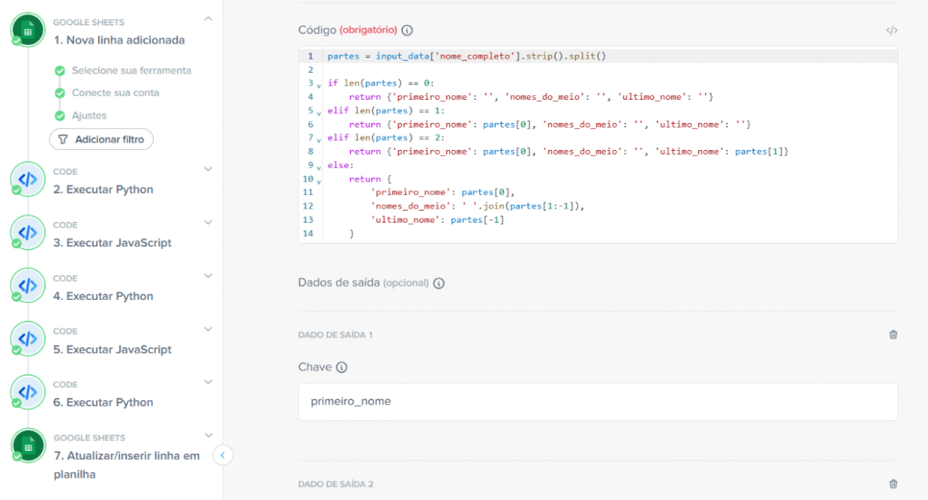Click the code icon for step 5 Executar JavaScript
The image size is (928, 500).
(28, 339)
